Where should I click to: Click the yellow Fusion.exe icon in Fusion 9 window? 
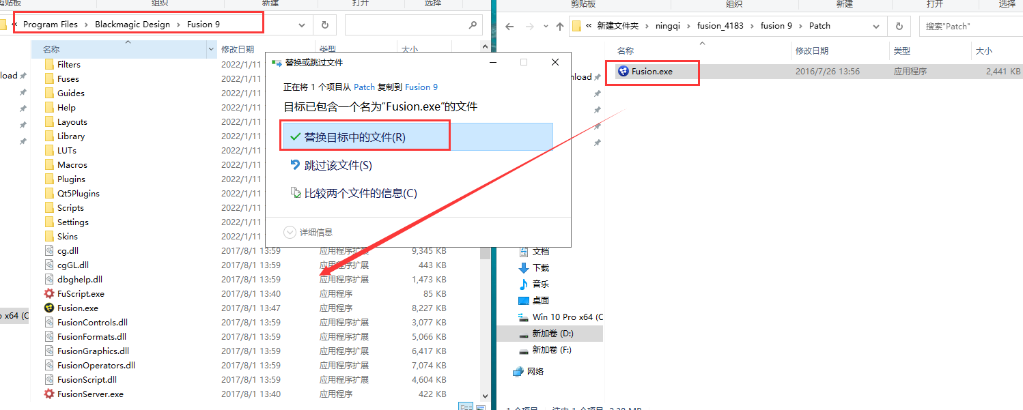tap(49, 308)
